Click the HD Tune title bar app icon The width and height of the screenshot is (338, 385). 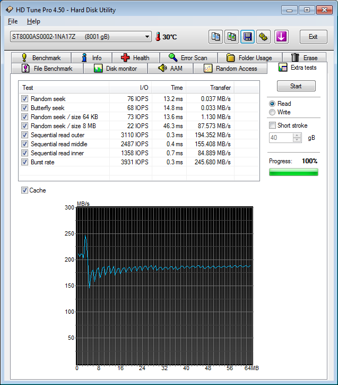[10, 10]
